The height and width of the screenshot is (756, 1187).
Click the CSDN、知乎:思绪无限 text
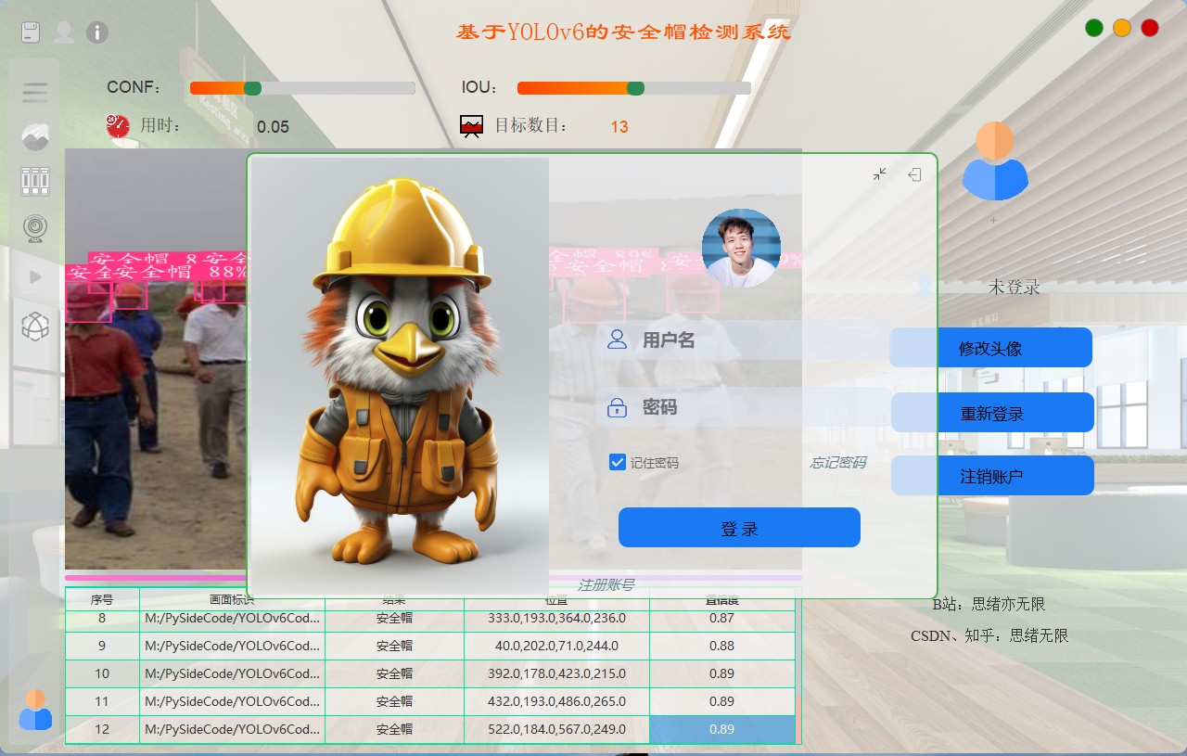[x=989, y=635]
